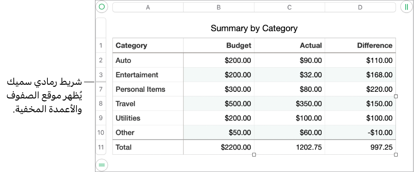Click the add rows handle icon

(102, 165)
